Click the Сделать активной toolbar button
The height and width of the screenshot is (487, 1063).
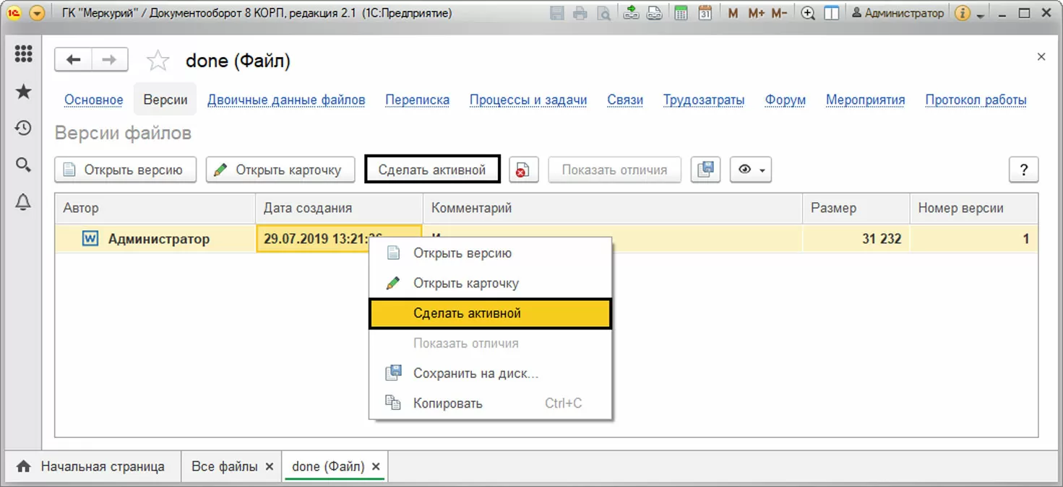[x=432, y=170]
